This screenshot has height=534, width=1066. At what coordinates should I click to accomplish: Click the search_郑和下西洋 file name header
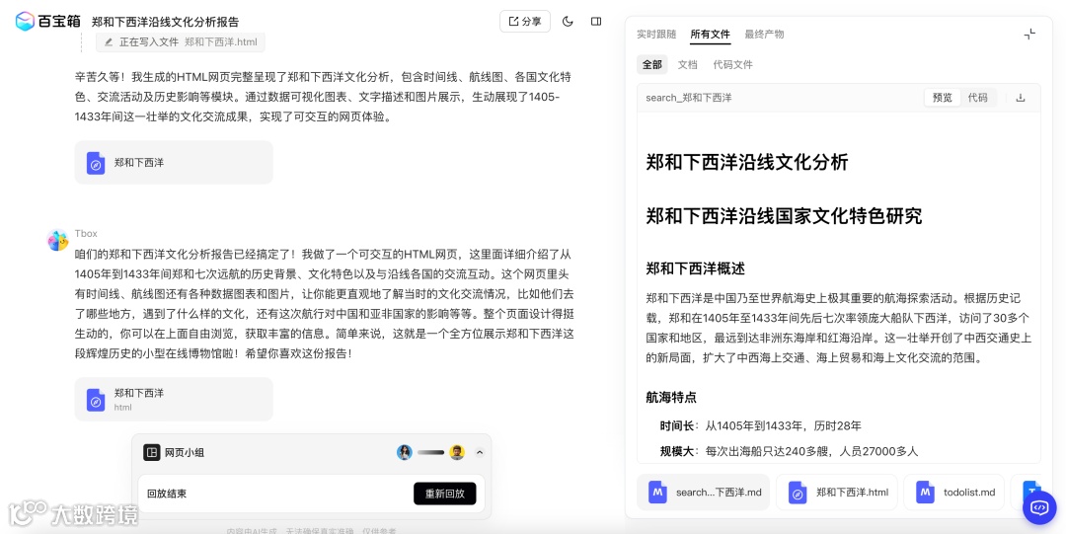coord(689,98)
